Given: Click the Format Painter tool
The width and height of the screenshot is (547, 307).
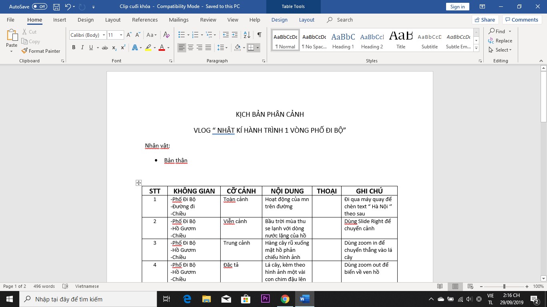Looking at the screenshot, I should point(41,51).
